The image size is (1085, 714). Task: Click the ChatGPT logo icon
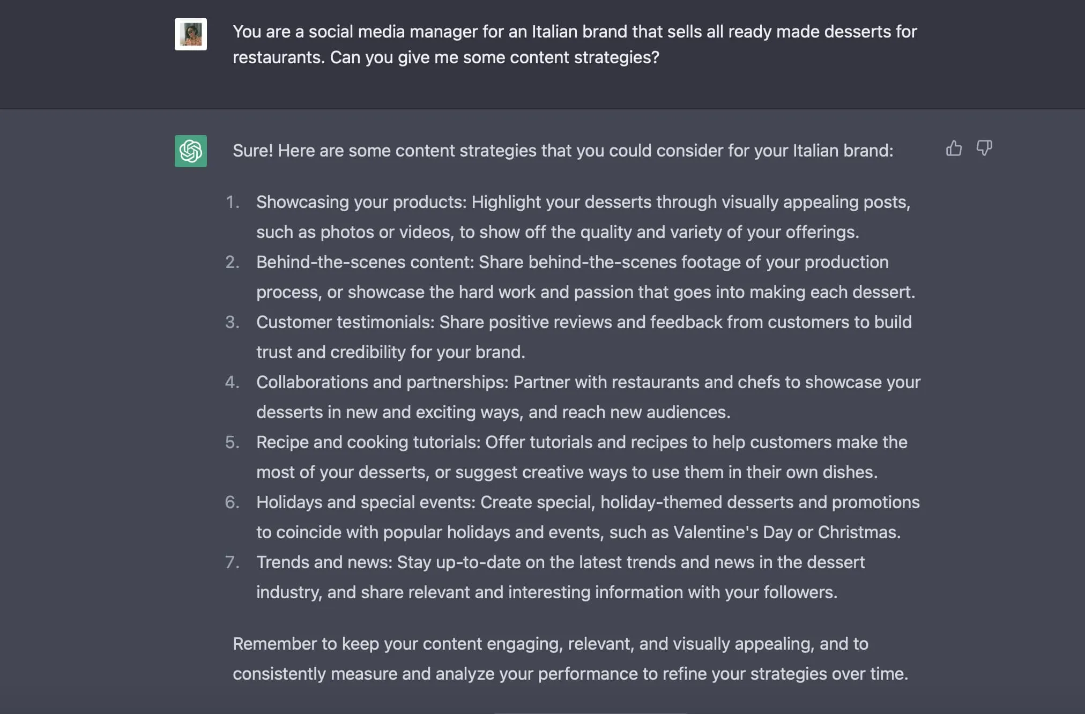pyautogui.click(x=190, y=150)
